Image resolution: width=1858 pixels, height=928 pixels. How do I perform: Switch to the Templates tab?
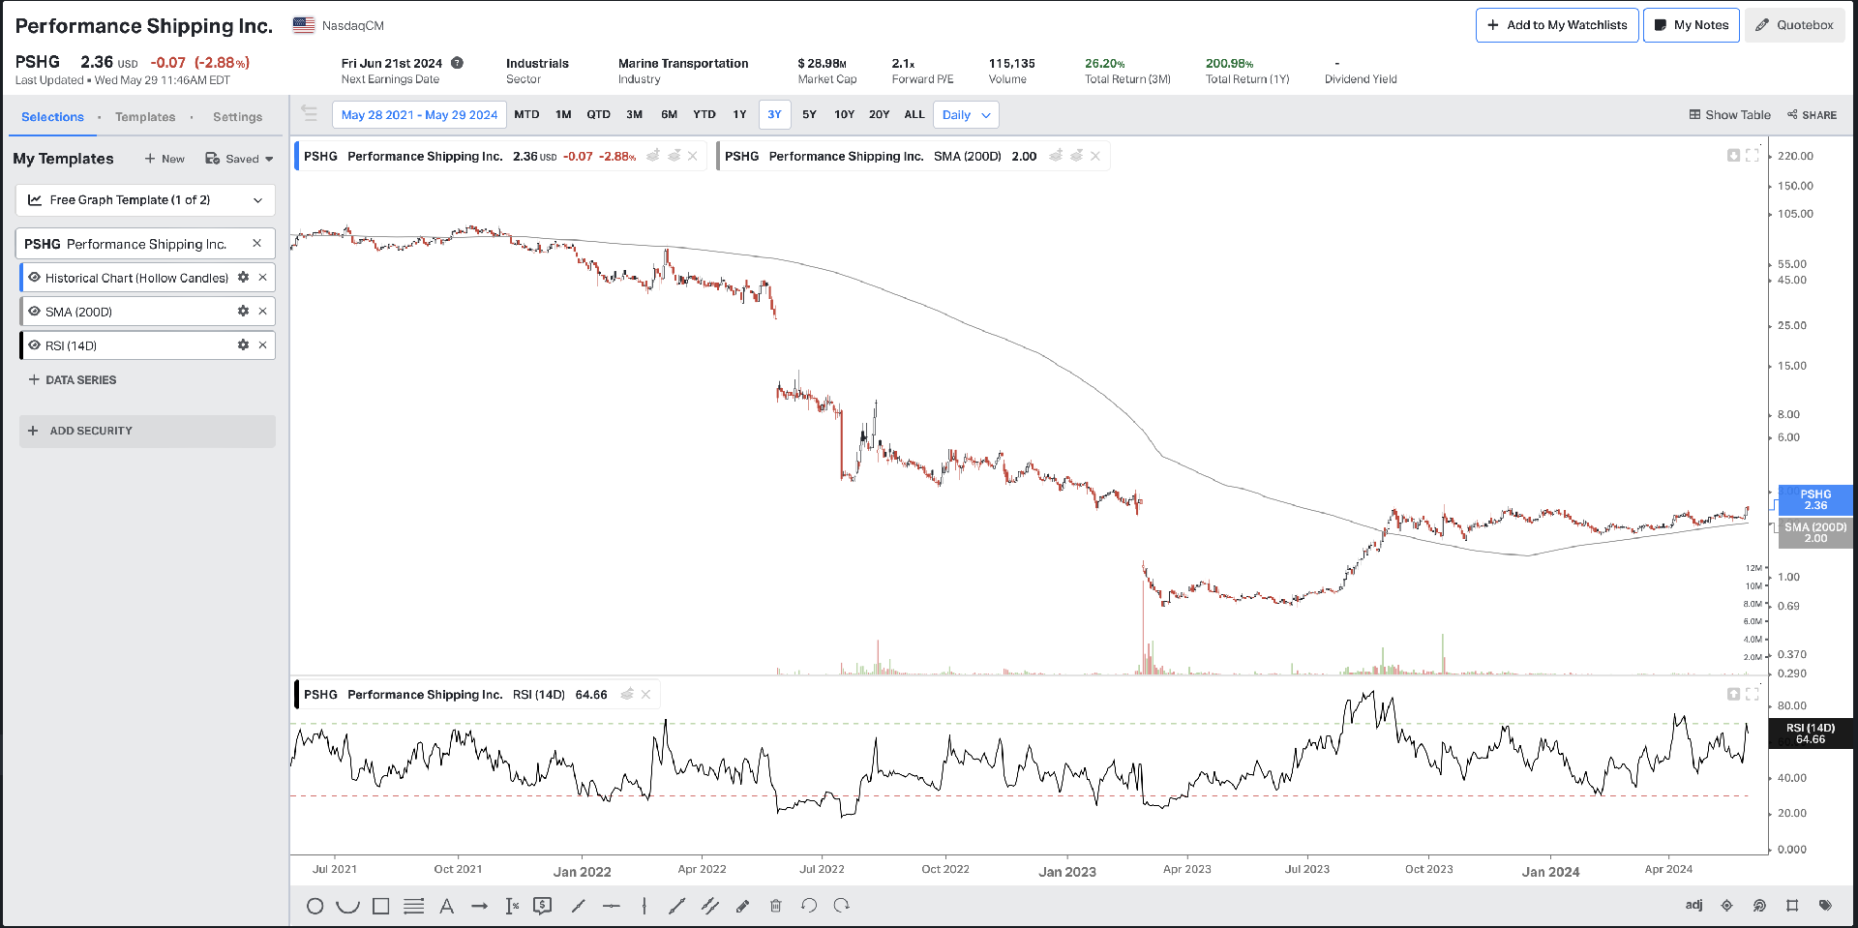pyautogui.click(x=145, y=117)
